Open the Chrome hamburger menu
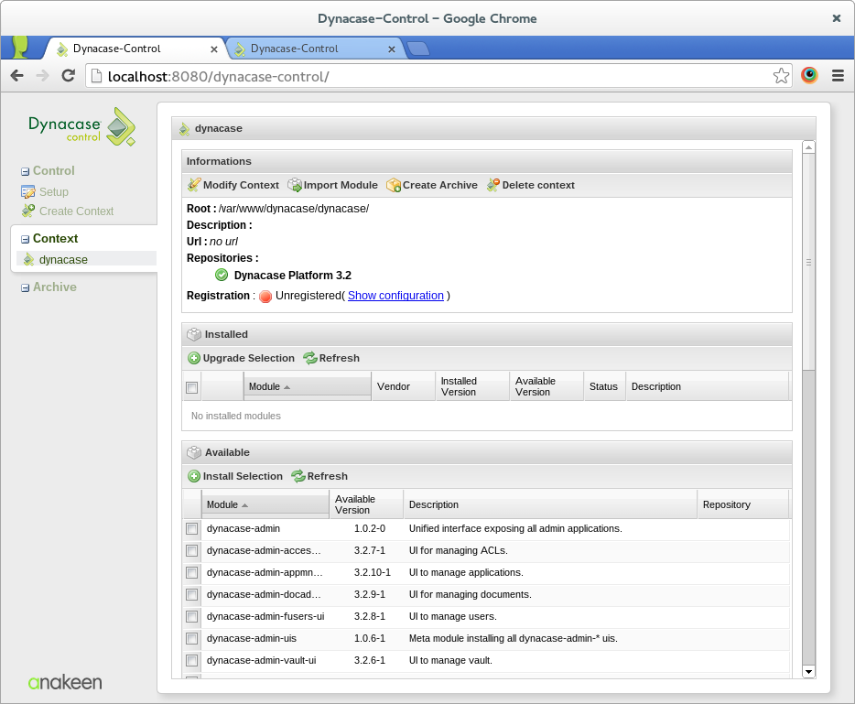Image resolution: width=855 pixels, height=704 pixels. pos(839,76)
